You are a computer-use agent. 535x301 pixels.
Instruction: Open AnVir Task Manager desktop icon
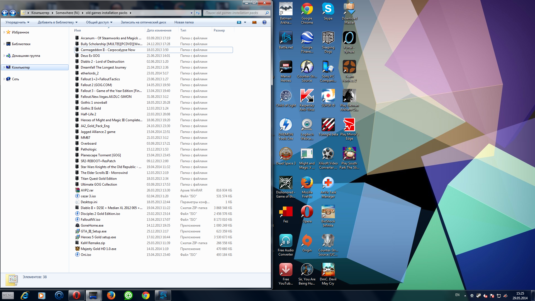(328, 187)
